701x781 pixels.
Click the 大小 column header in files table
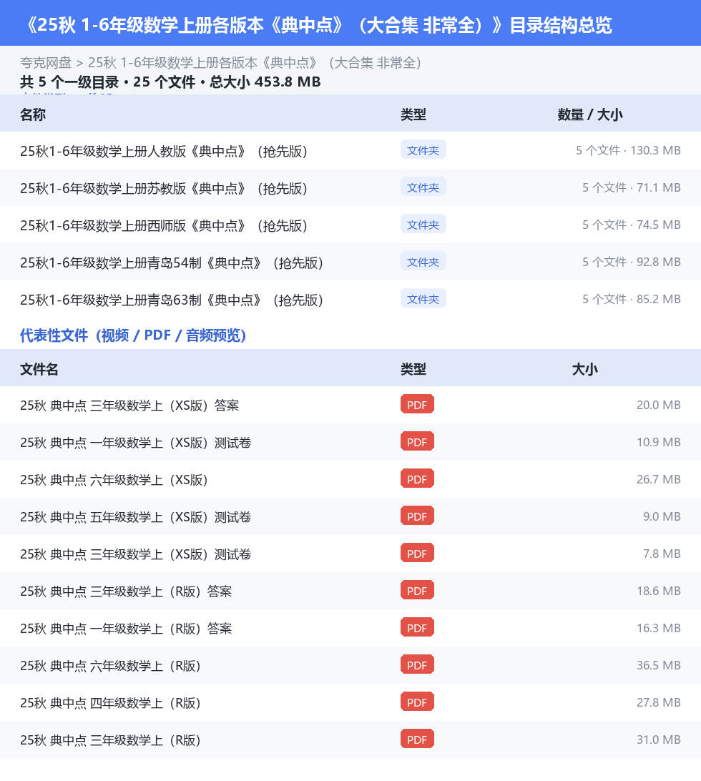(x=584, y=369)
